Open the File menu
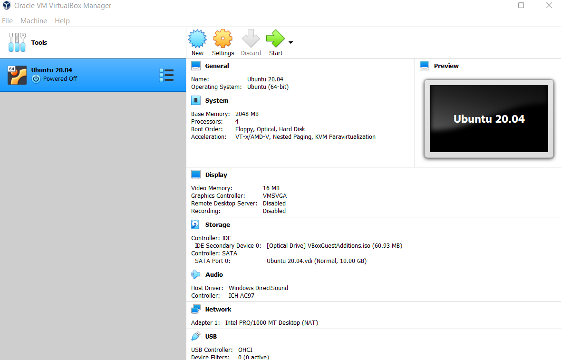The height and width of the screenshot is (360, 561). 7,20
